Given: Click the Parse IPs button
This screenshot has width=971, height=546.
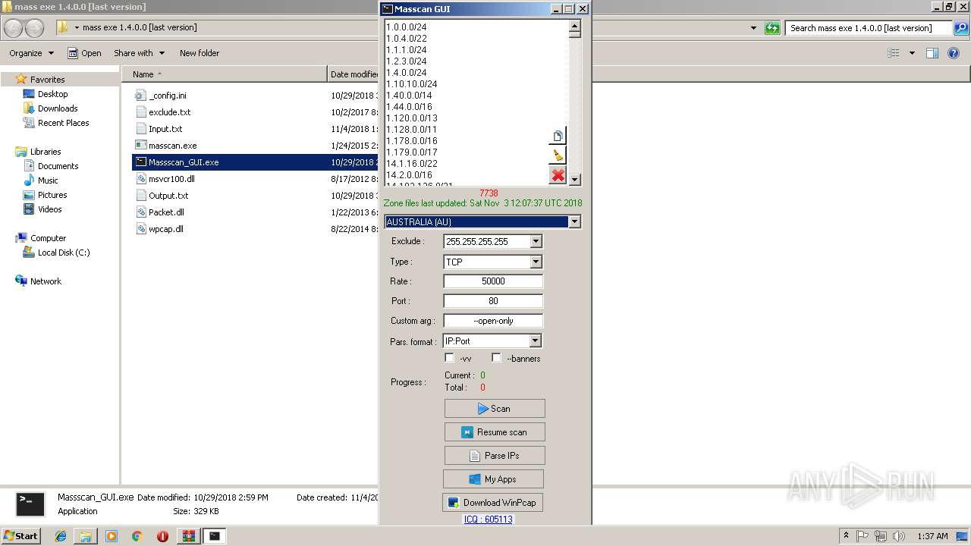Looking at the screenshot, I should click(x=495, y=456).
